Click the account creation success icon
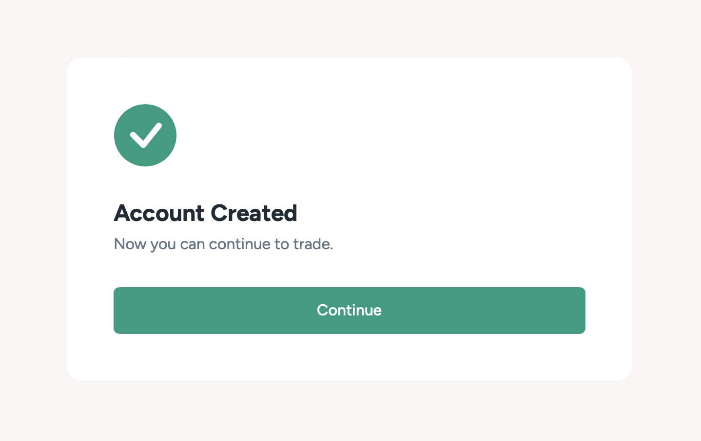701x441 pixels. click(145, 135)
